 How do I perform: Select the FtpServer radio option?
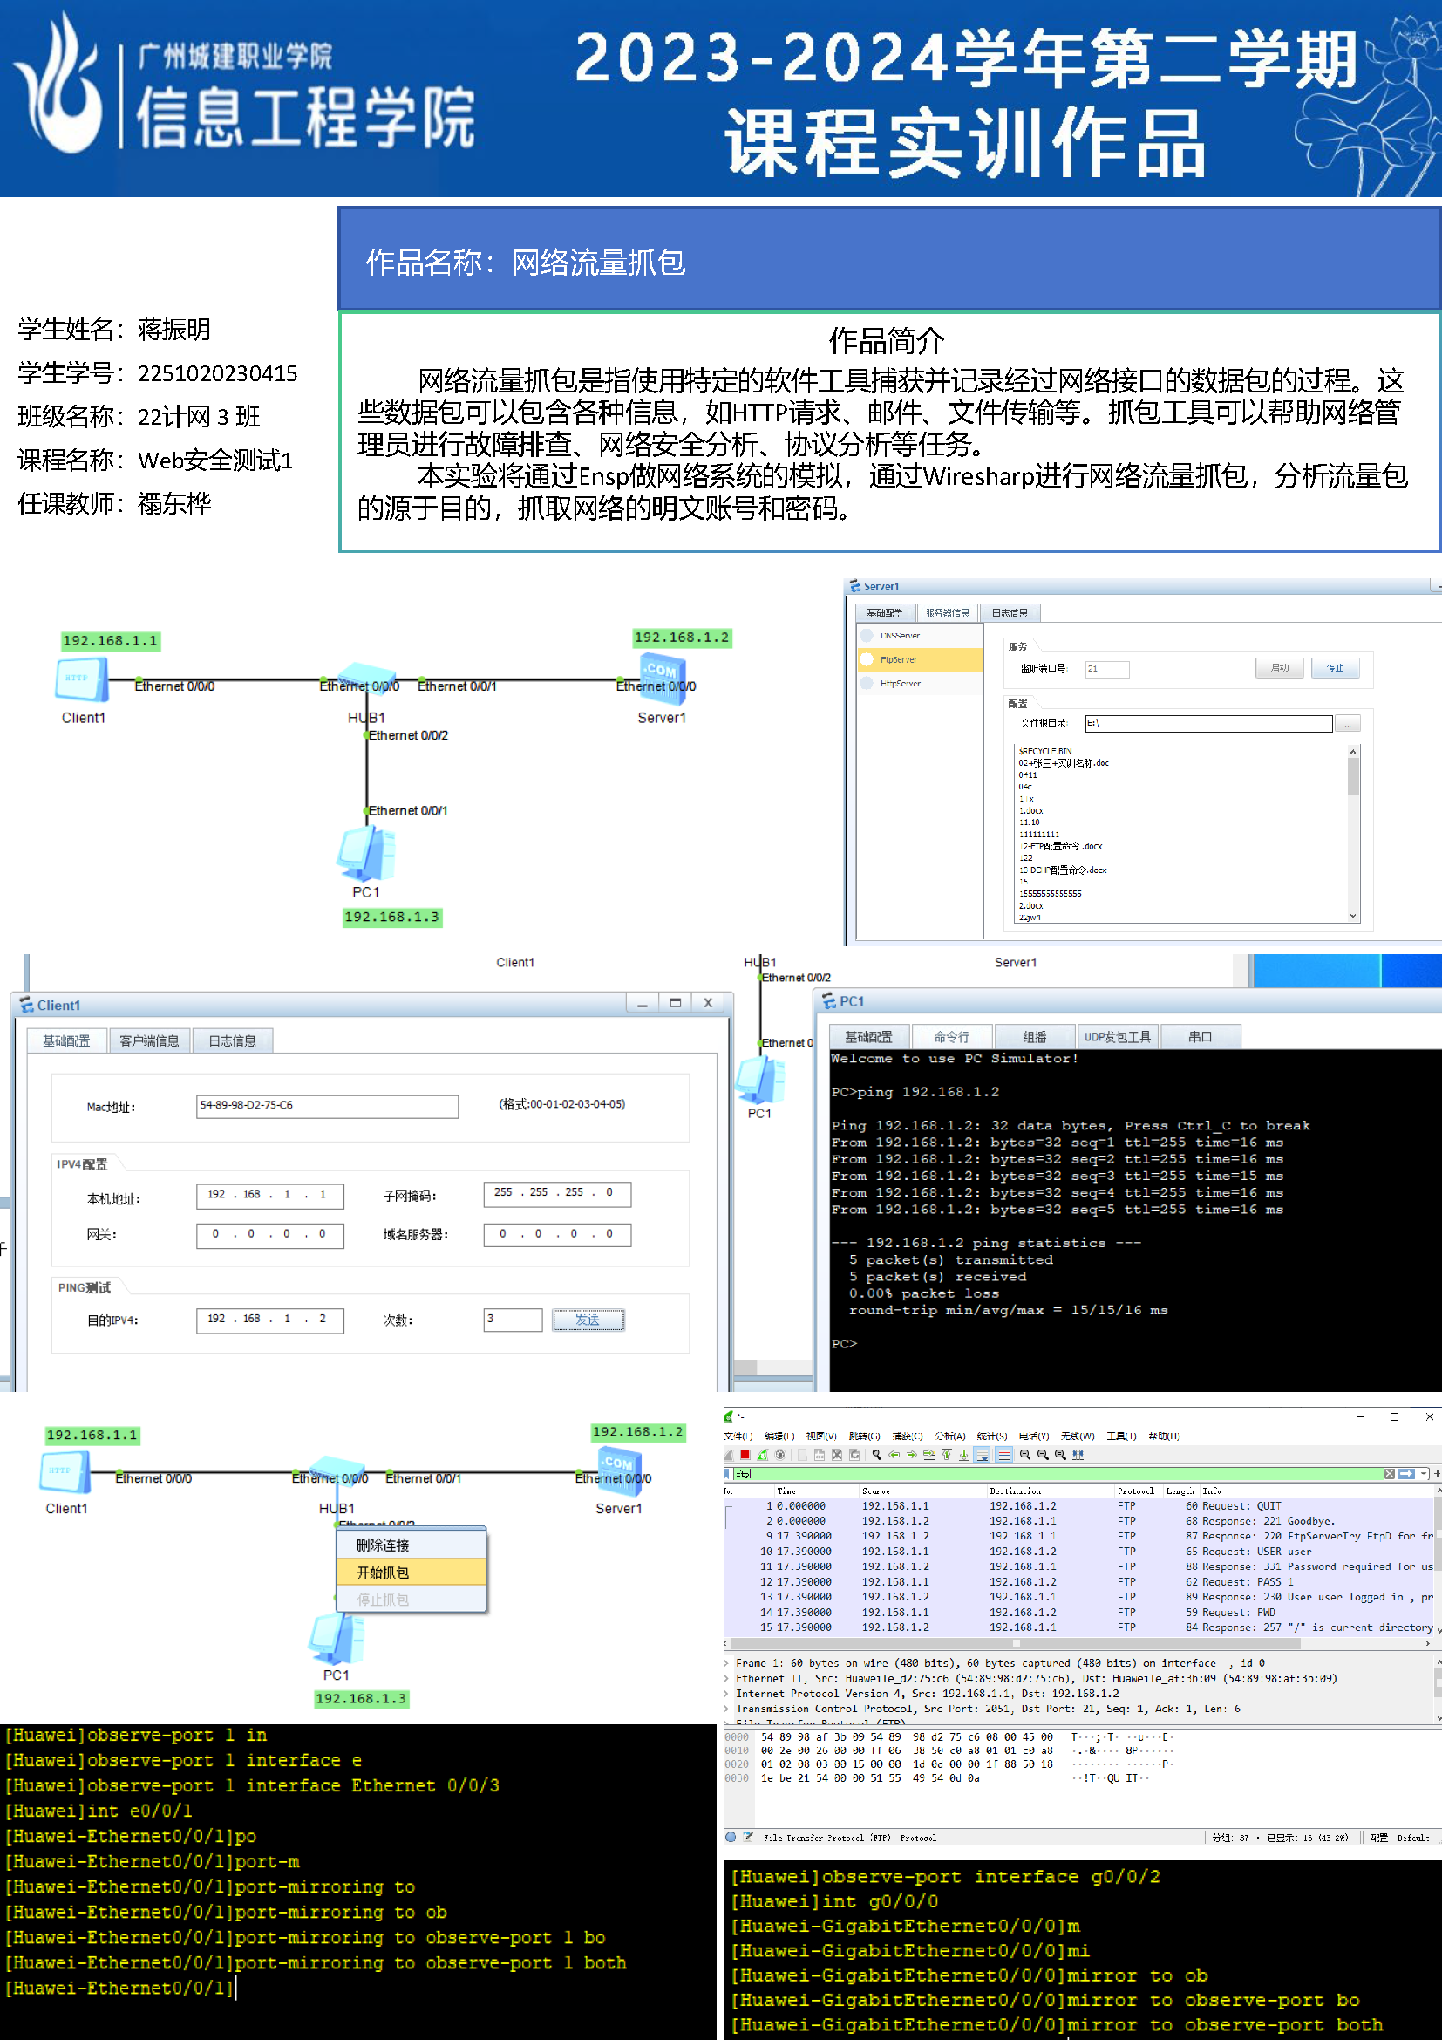click(867, 659)
